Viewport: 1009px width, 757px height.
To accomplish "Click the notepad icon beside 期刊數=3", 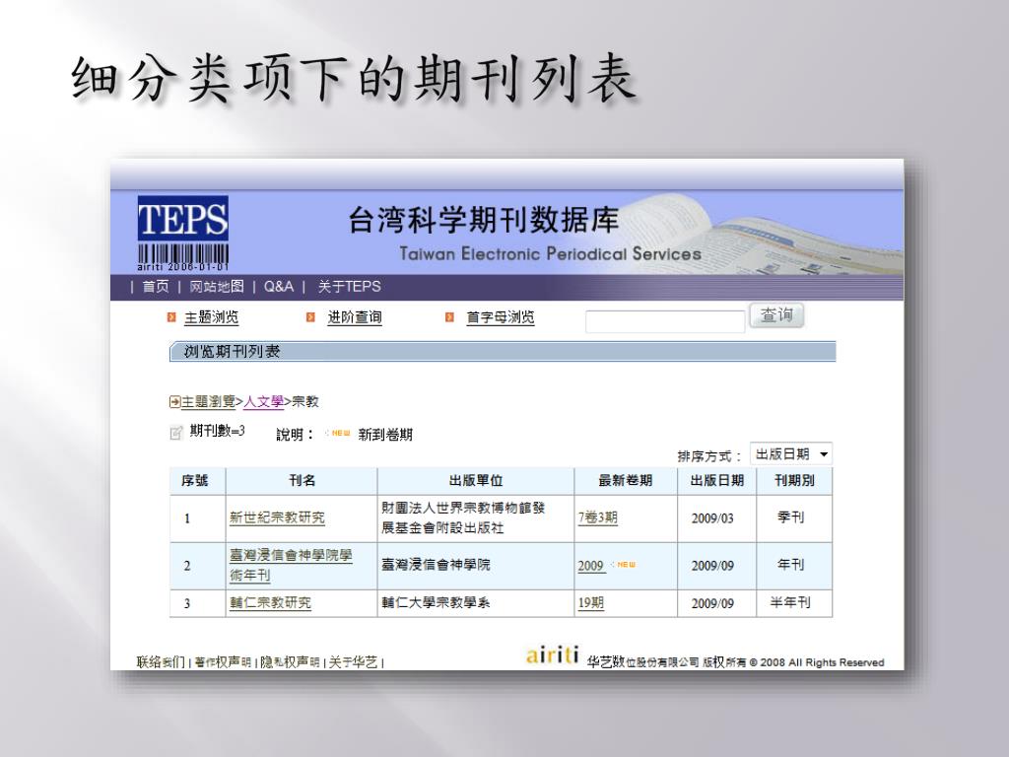I will tap(175, 433).
